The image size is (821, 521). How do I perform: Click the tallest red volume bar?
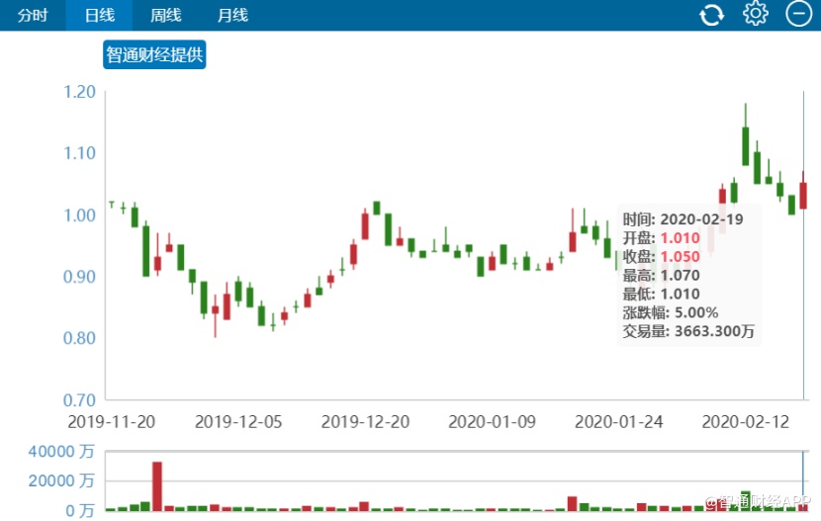157,486
